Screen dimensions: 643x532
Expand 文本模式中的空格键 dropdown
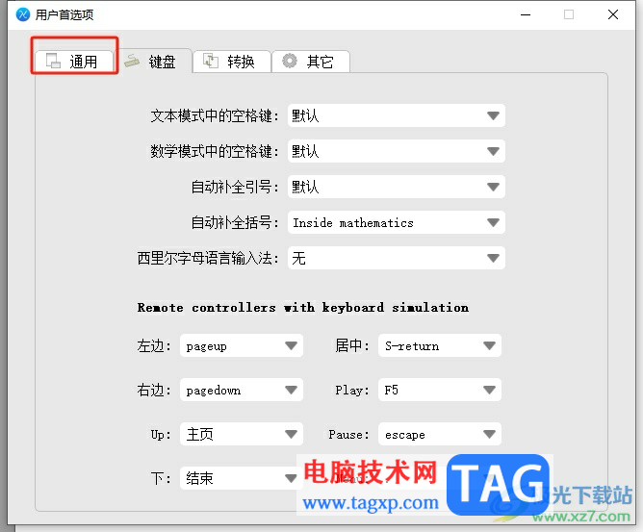(x=397, y=116)
